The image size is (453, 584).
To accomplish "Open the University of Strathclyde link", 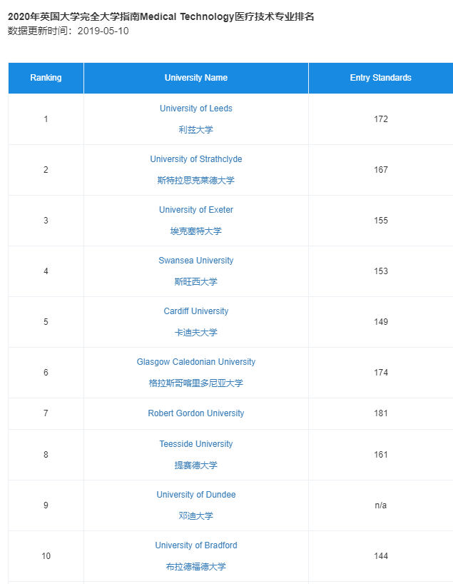I will tap(195, 159).
